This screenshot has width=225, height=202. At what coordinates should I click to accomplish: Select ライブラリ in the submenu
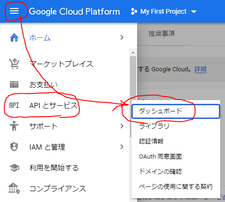(x=154, y=126)
